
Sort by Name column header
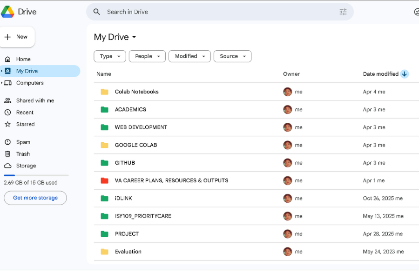104,74
